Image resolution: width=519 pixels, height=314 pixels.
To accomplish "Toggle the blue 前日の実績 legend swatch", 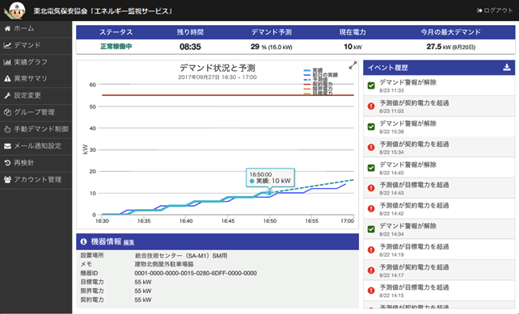I will click(307, 75).
